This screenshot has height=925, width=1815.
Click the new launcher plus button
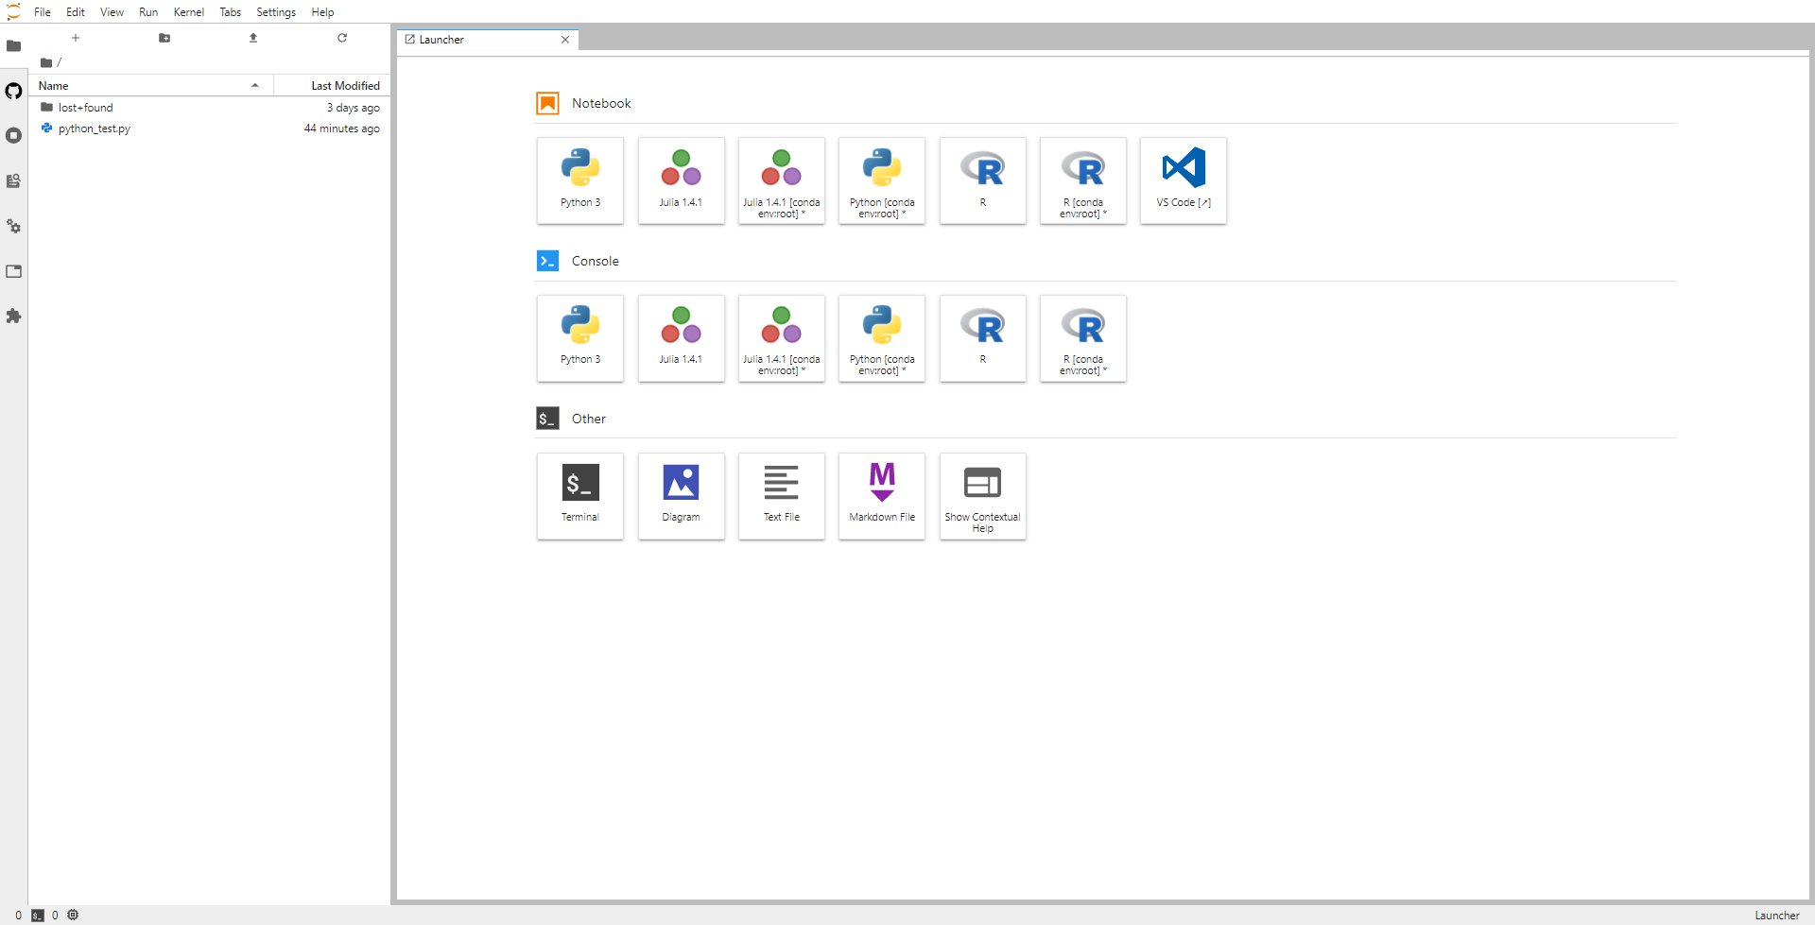click(x=76, y=38)
